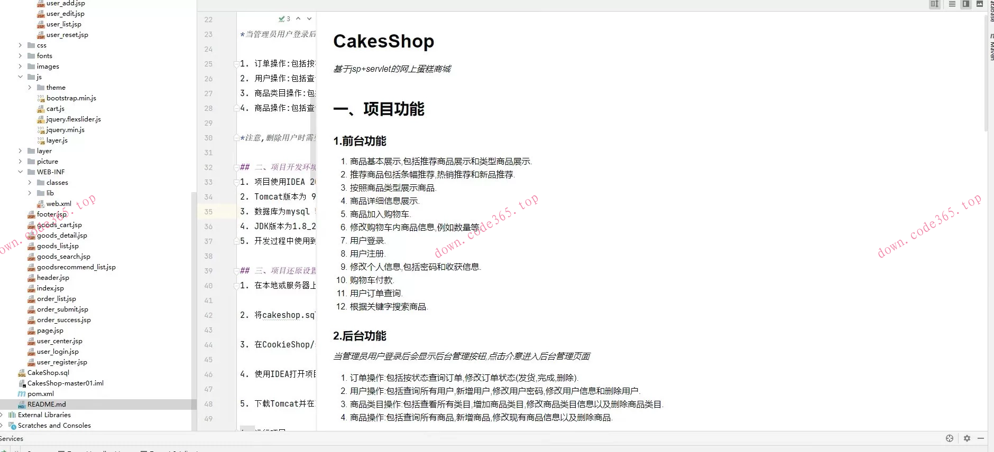Select pom.xml Maven file
Screen dimensions: 994x452
[x=41, y=394]
